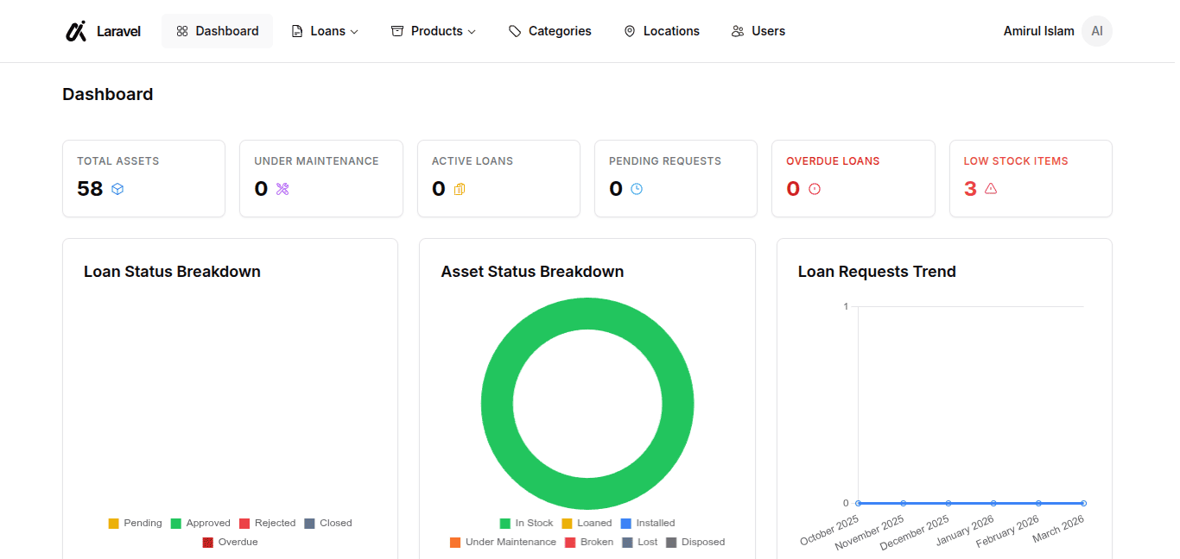Screen dimensions: 1180x559
Task: Click the alert icon on Overdue Loans card
Action: point(813,189)
